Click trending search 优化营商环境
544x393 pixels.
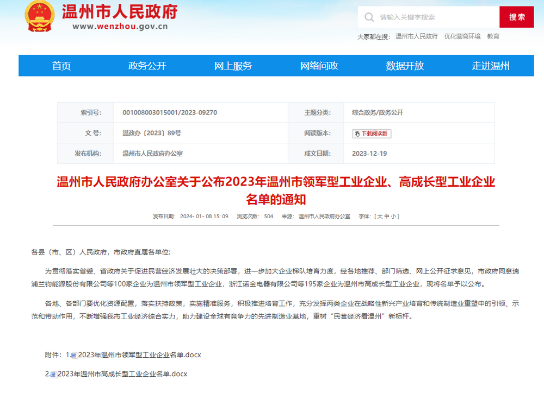462,36
